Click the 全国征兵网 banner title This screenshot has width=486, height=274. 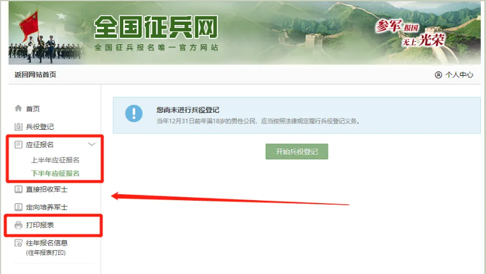tap(156, 27)
